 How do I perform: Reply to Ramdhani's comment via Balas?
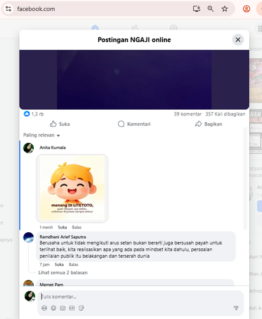pos(73,265)
